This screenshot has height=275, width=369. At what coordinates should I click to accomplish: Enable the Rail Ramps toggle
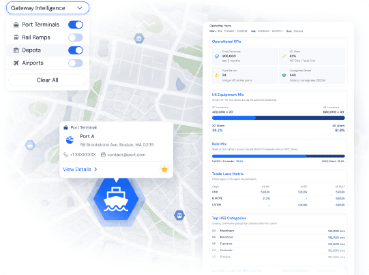tap(76, 37)
